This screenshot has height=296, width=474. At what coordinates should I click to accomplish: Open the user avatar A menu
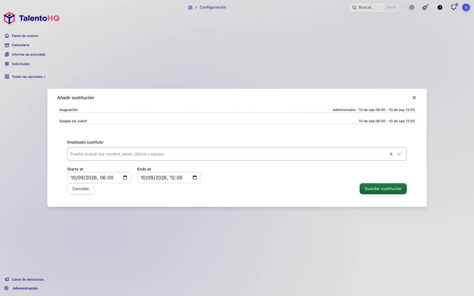click(466, 7)
